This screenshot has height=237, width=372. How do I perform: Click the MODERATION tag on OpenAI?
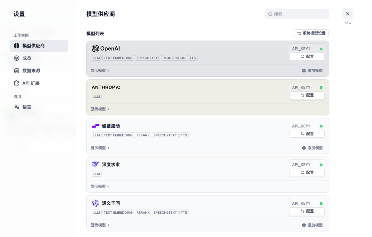click(x=174, y=58)
